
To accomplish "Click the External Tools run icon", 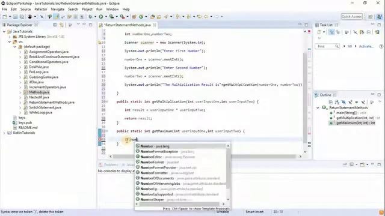I will (x=122, y=17).
